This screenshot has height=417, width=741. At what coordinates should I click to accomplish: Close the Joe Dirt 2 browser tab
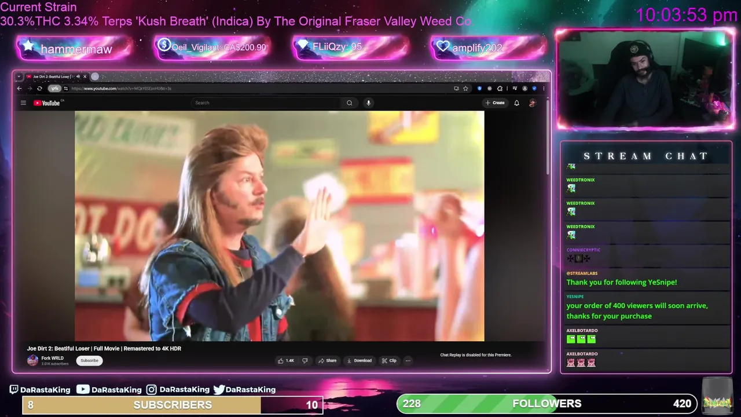85,76
